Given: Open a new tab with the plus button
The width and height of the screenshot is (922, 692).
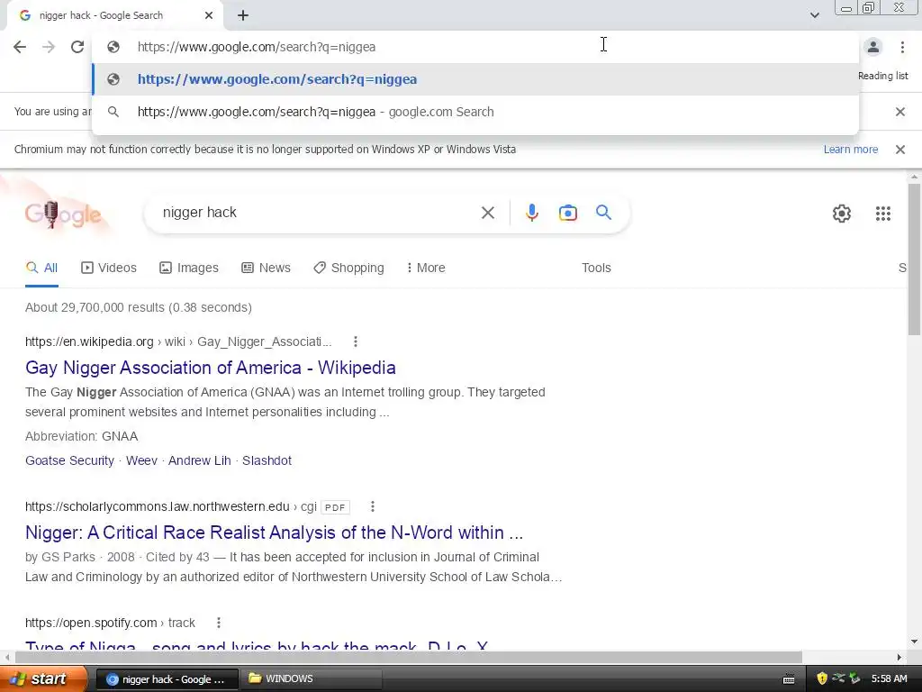Looking at the screenshot, I should (243, 16).
